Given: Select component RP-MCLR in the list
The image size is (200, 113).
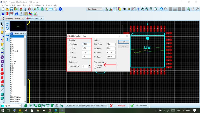Looking at the screenshot, I should pyautogui.click(x=14, y=51).
